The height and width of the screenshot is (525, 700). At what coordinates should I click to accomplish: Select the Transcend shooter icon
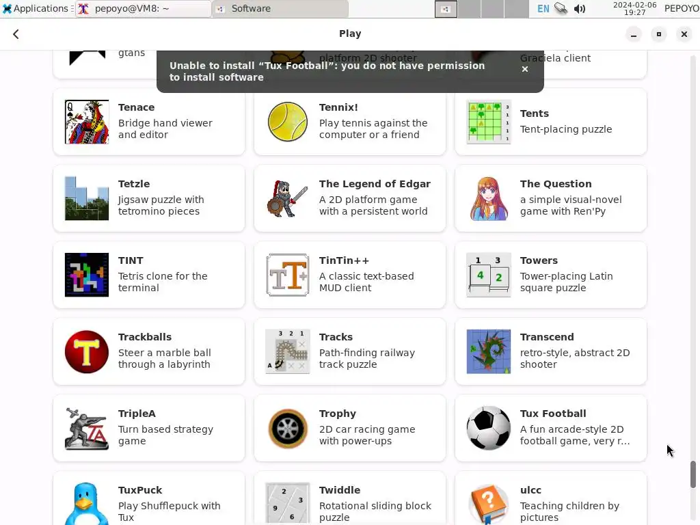pos(488,351)
